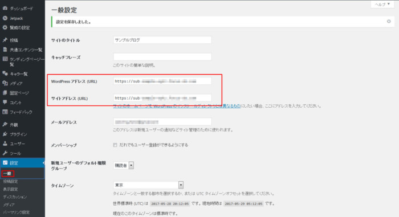The height and width of the screenshot is (217, 399).
Task: Expand the ヘルプ tab at top right
Action: (x=382, y=5)
